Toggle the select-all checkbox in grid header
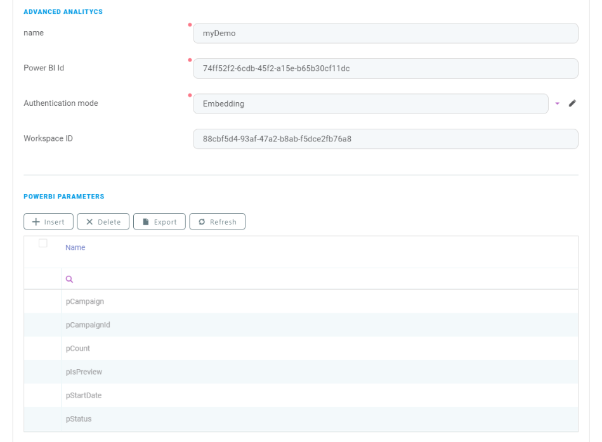602x442 pixels. click(x=43, y=242)
